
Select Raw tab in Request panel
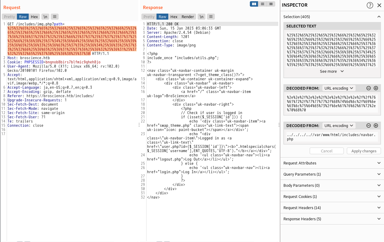(x=23, y=17)
